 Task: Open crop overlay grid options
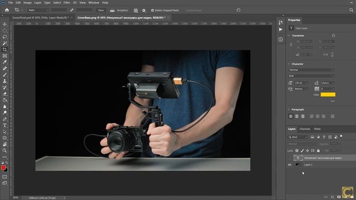136,11
